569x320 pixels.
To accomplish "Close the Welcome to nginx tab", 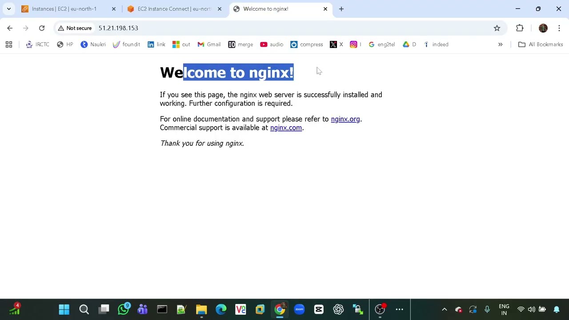I will (x=325, y=9).
